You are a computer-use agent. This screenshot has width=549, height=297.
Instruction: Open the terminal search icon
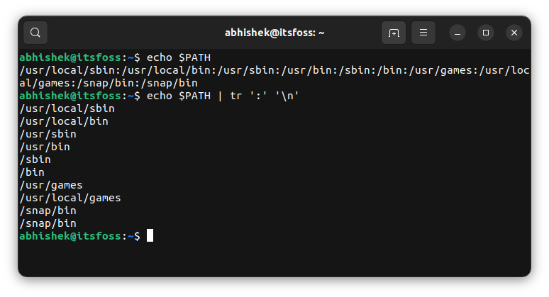click(35, 33)
